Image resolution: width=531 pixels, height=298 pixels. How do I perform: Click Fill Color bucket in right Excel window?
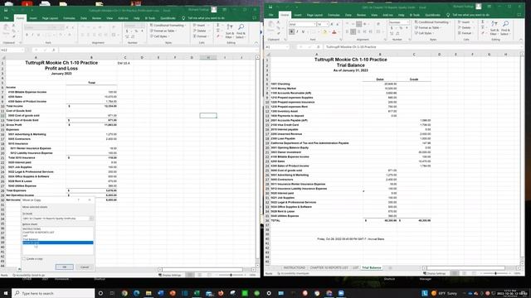click(324, 32)
